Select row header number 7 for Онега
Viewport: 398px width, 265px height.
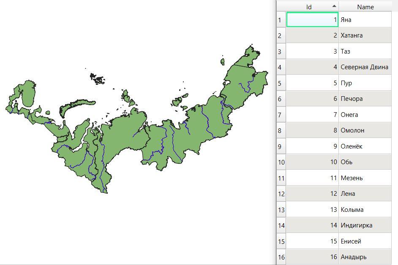(281, 115)
